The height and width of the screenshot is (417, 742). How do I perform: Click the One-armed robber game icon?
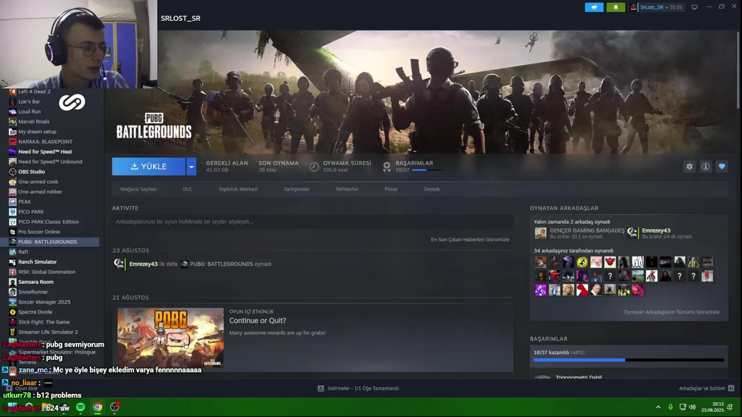click(x=13, y=192)
